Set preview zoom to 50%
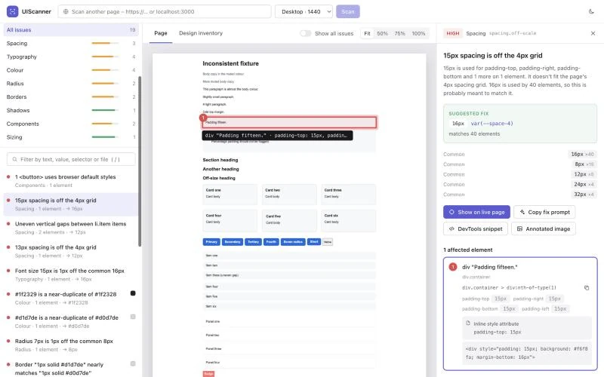The image size is (604, 377). [382, 34]
